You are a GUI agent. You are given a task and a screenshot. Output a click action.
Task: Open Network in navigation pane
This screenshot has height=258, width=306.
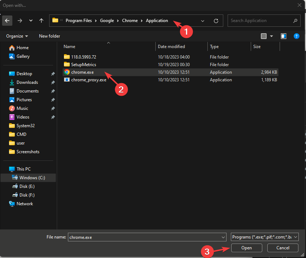[x=25, y=204]
